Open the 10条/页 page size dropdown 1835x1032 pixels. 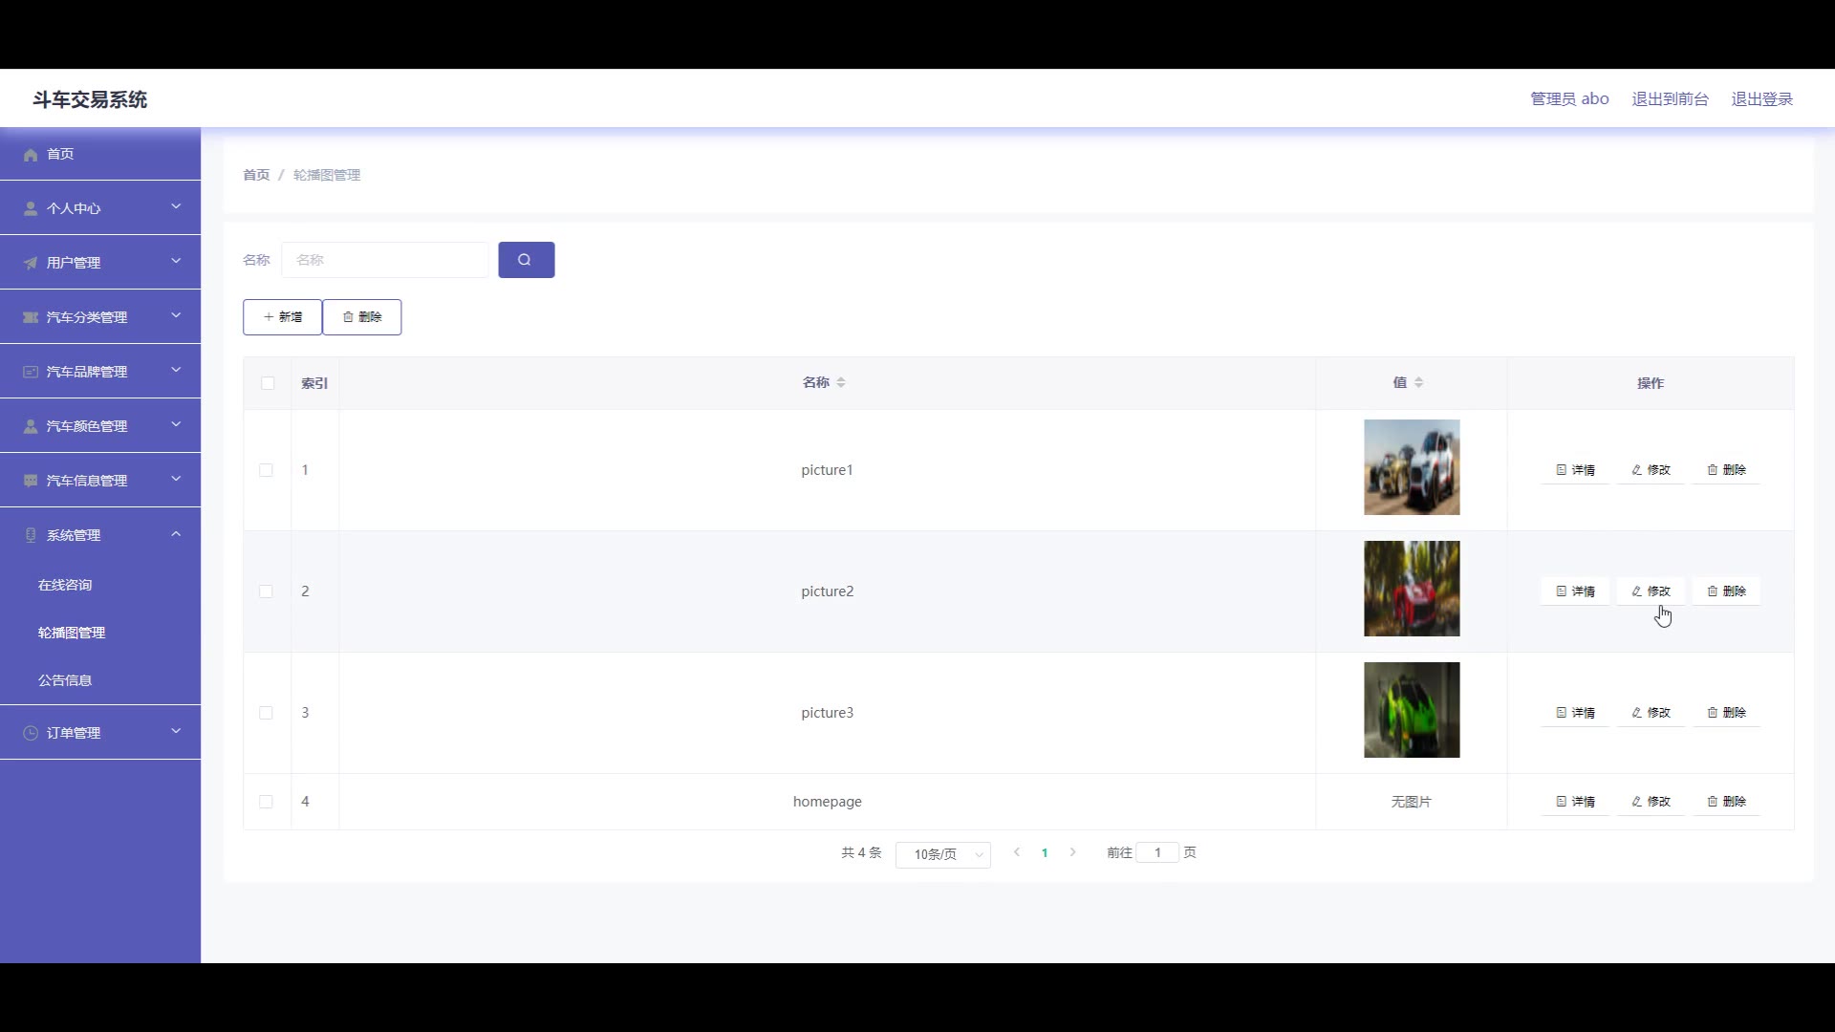click(942, 854)
